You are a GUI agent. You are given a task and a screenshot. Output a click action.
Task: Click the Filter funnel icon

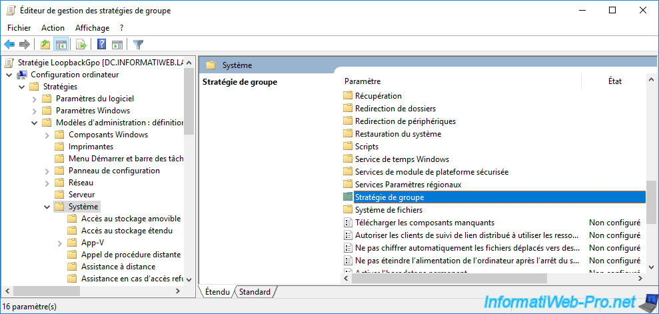pos(138,45)
